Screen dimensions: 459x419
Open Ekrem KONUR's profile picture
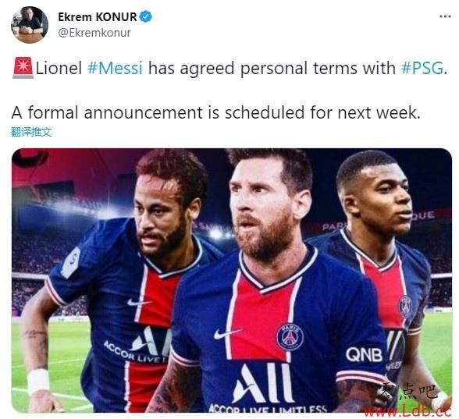pos(30,25)
